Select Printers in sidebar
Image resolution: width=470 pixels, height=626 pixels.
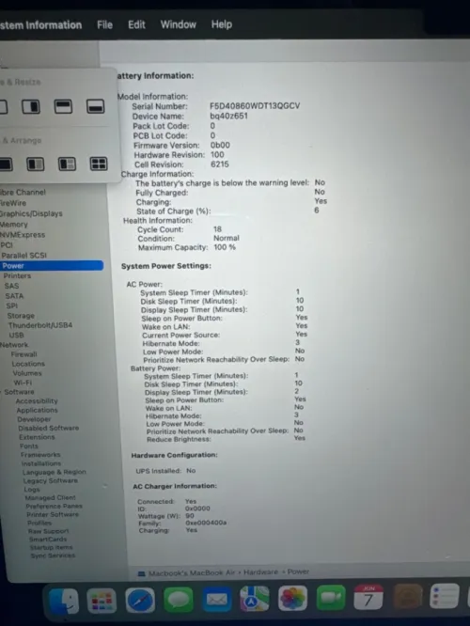pyautogui.click(x=17, y=275)
